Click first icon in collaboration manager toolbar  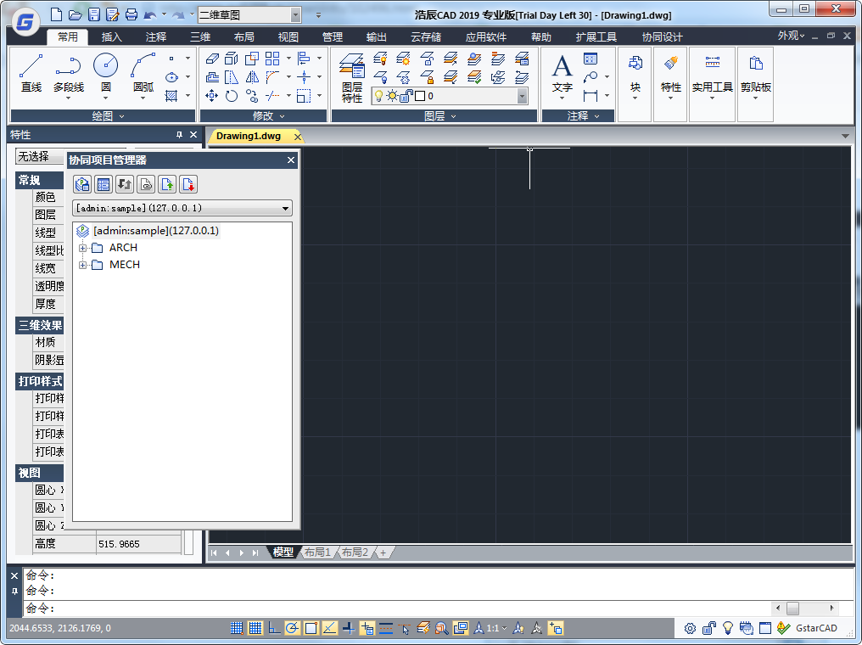click(x=82, y=184)
